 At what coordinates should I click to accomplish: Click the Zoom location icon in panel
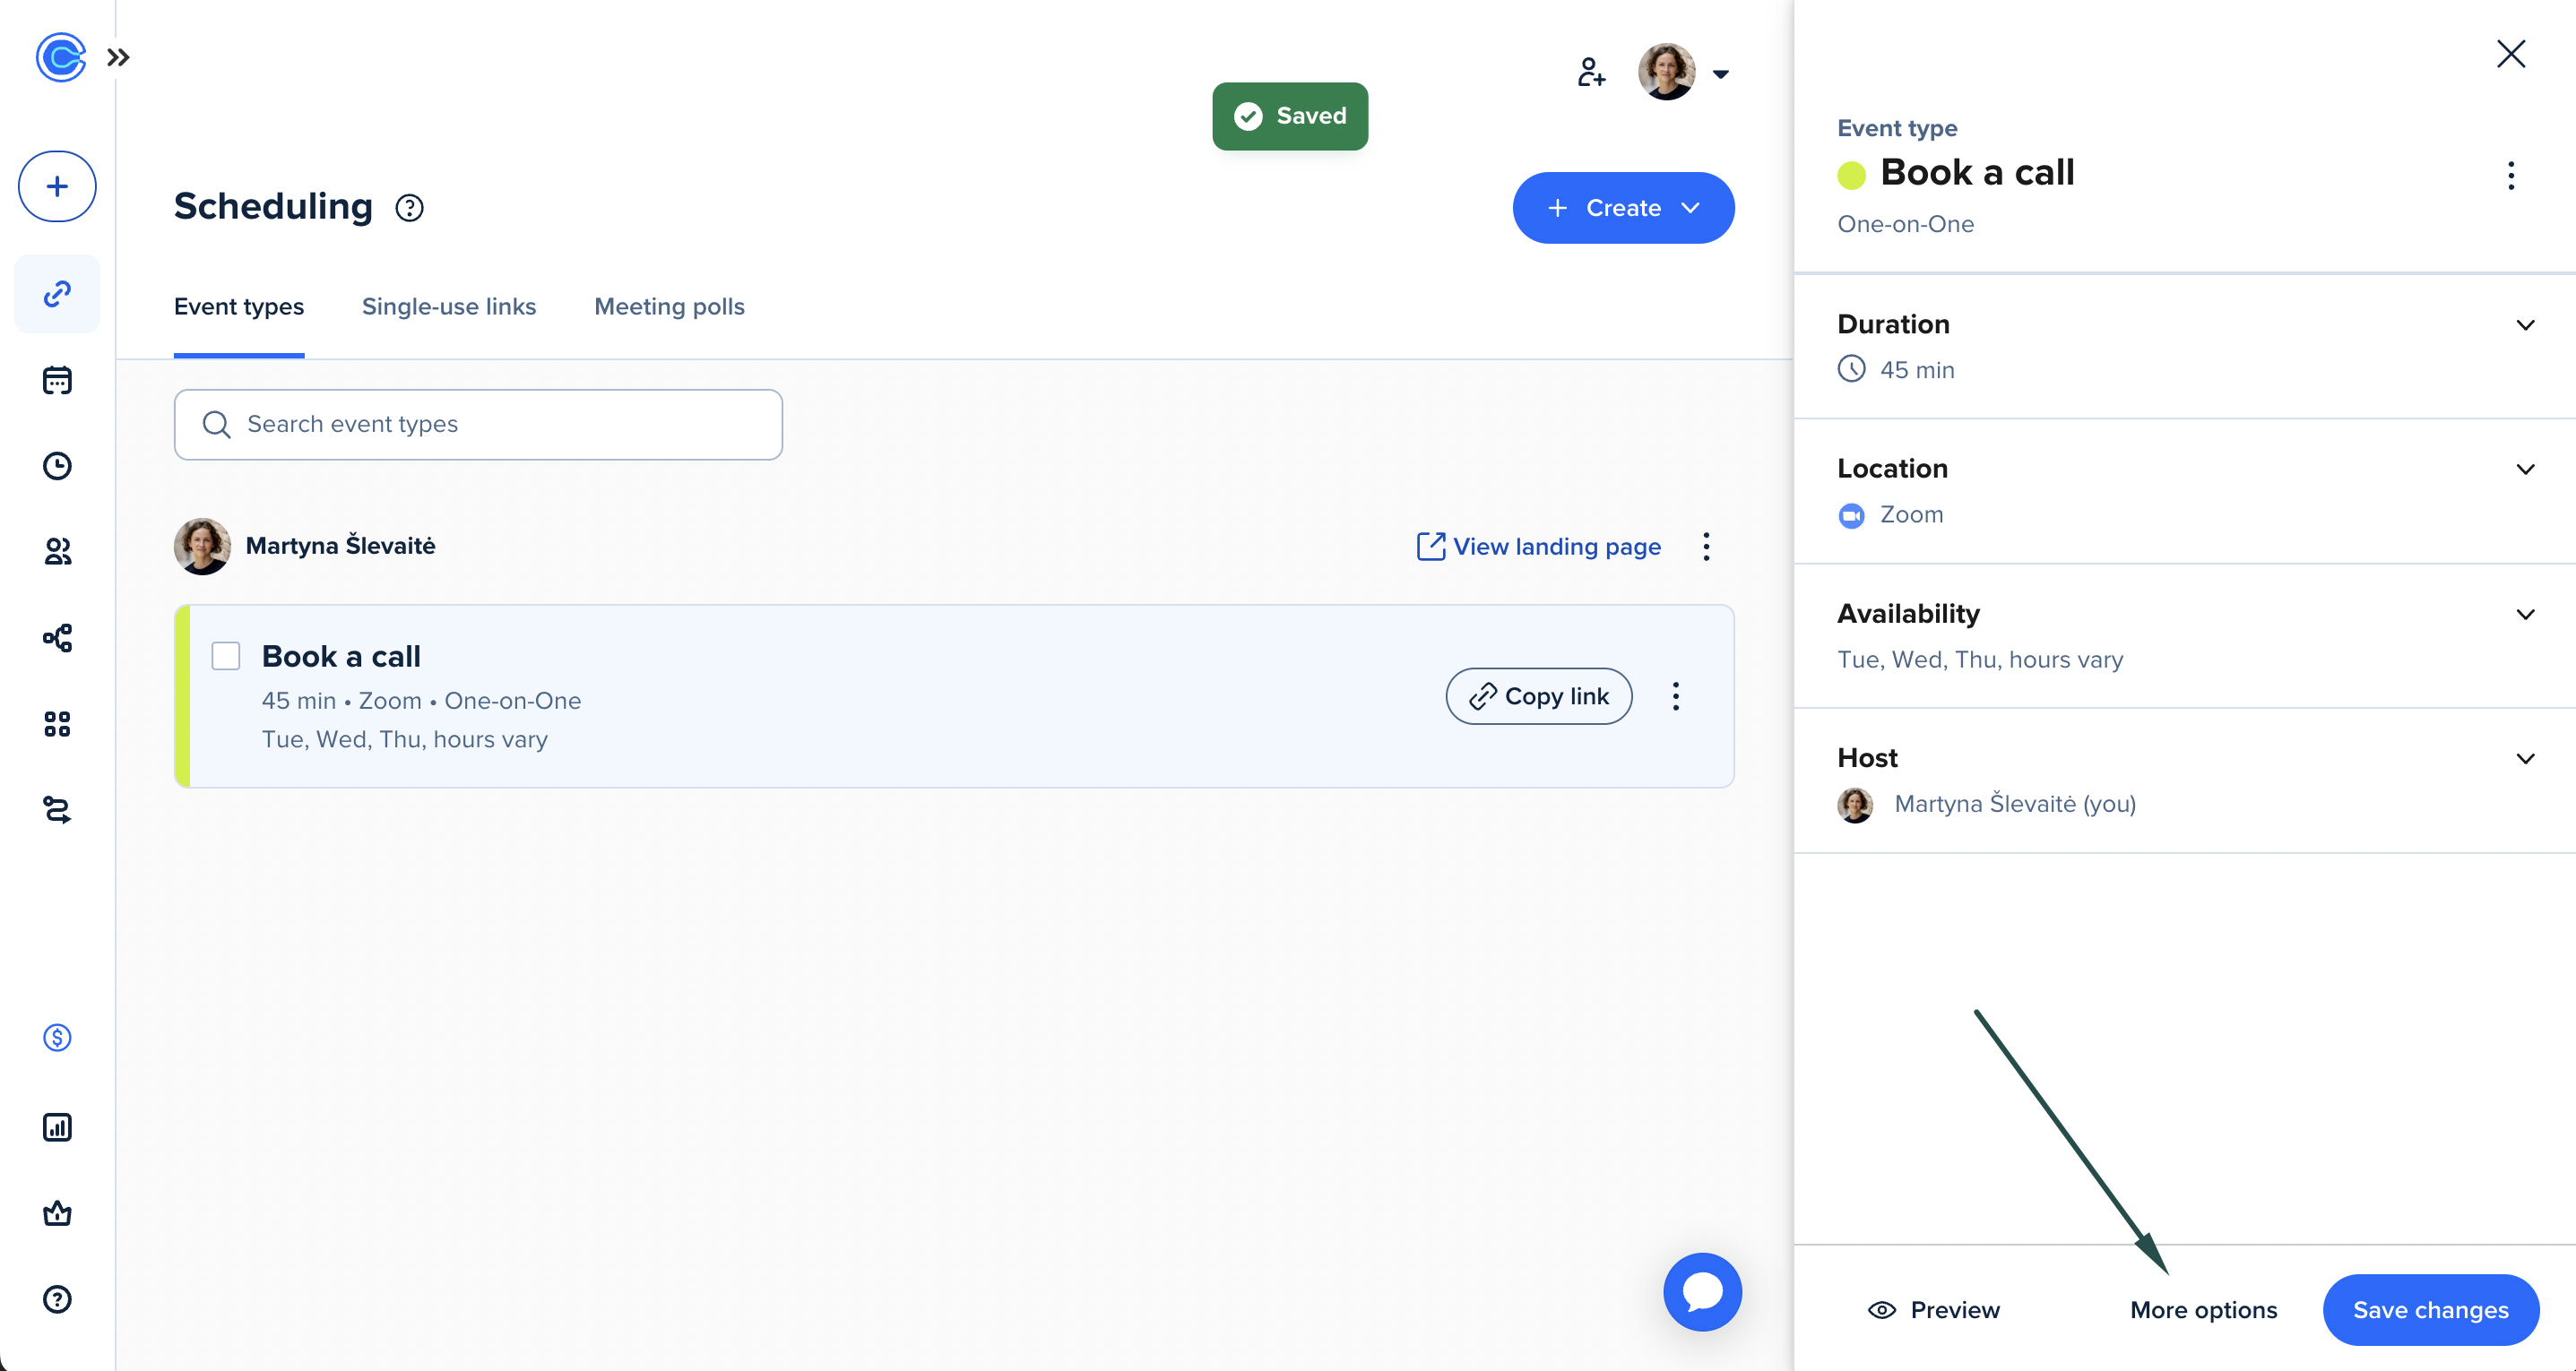point(1852,516)
